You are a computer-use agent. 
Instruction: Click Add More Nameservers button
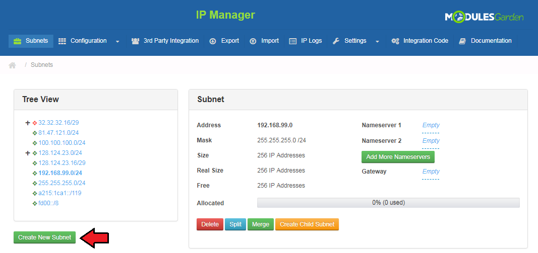click(398, 157)
